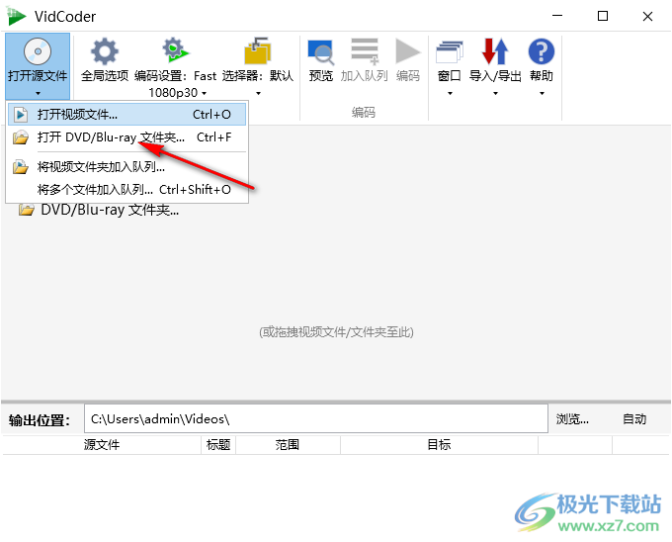Select 将多个文件加入队列... menu entry
The width and height of the screenshot is (672, 542).
point(126,190)
